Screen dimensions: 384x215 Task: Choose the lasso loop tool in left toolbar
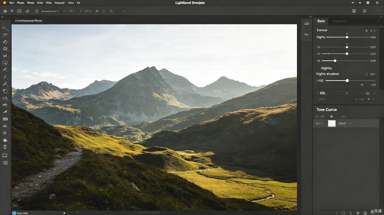tap(5, 99)
